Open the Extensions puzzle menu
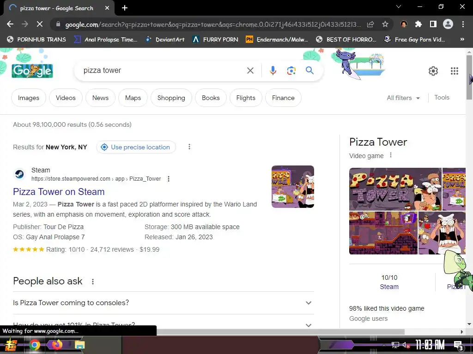 tap(418, 24)
